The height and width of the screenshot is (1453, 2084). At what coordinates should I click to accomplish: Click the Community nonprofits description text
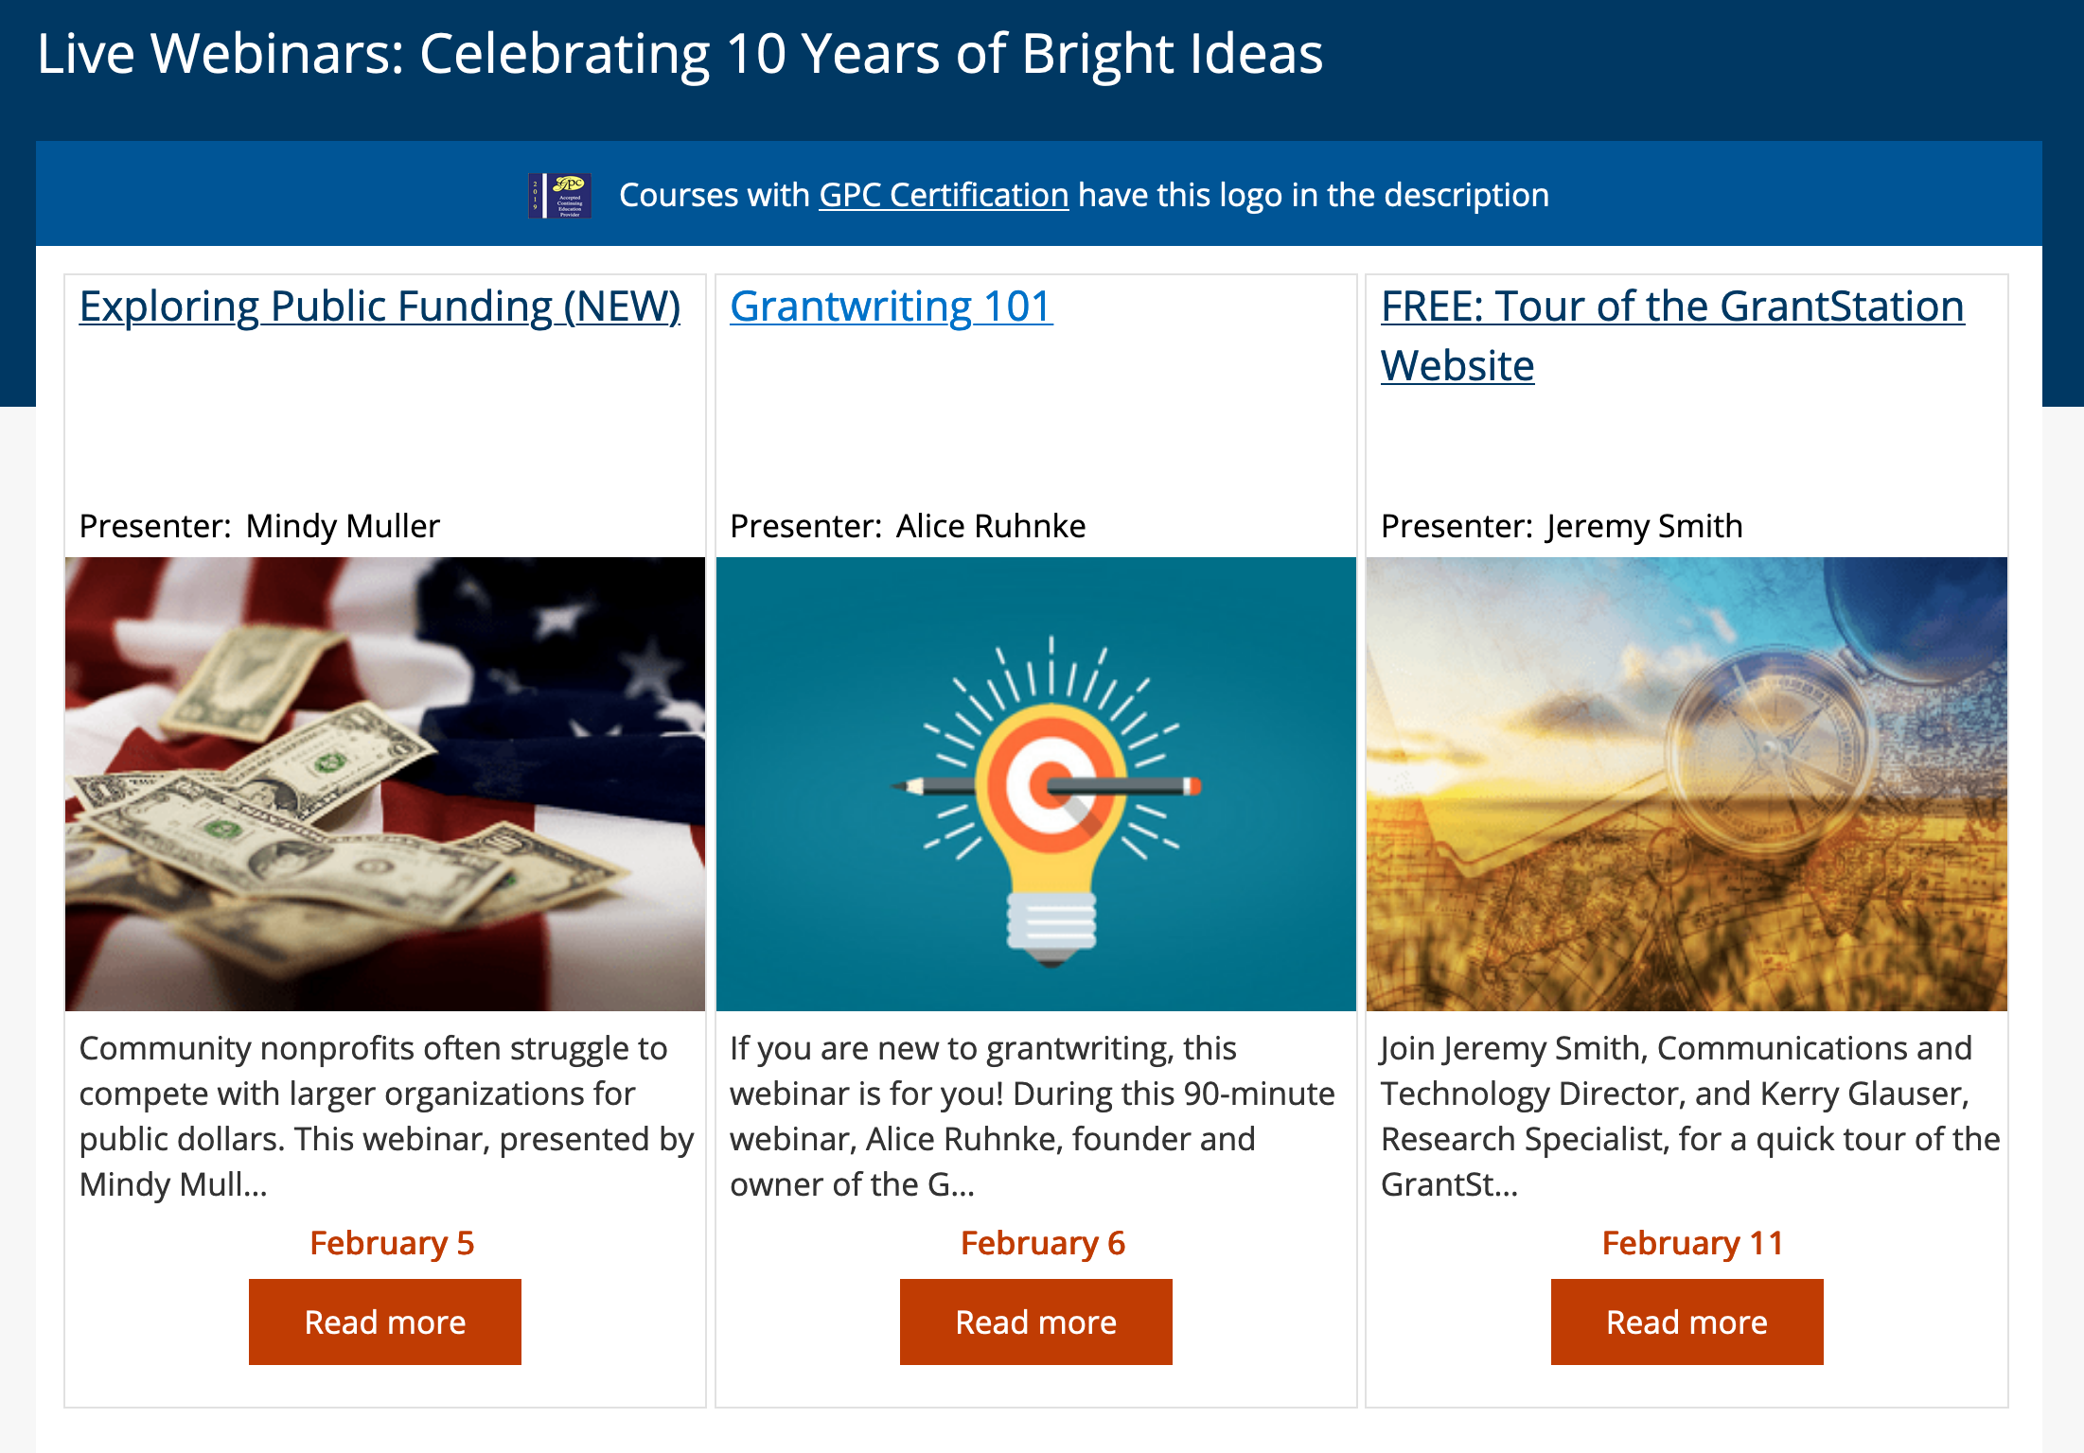click(385, 1116)
